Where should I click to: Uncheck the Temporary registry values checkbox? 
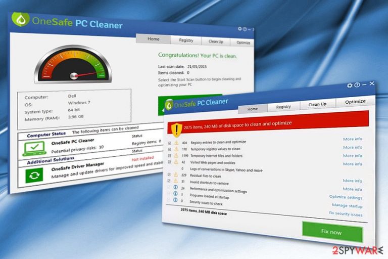[170, 149]
